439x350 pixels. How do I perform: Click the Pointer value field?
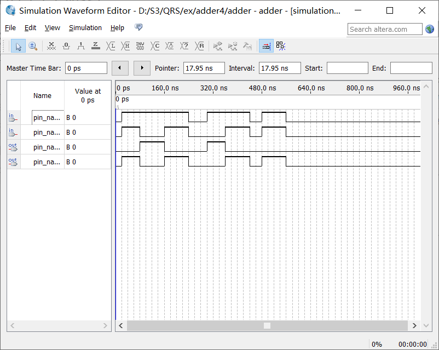click(x=204, y=68)
